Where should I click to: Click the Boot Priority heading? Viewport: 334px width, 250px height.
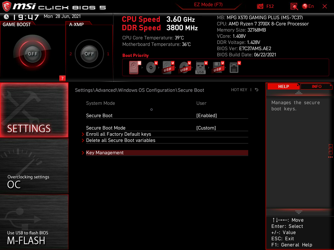(135, 55)
